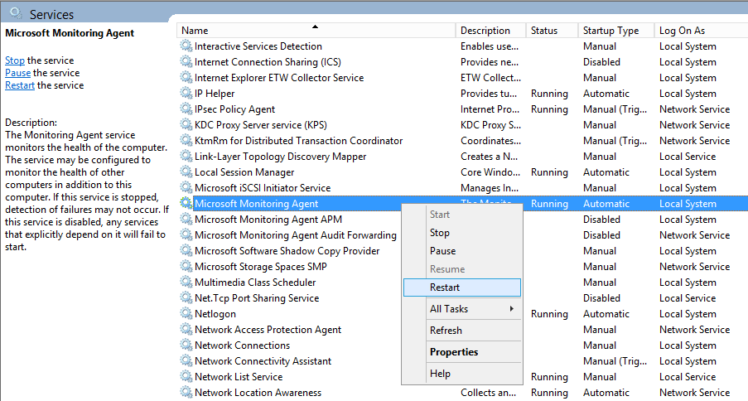Viewport: 748px width, 401px height.
Task: Click the Multimedia Class Scheduler icon
Action: pos(186,283)
